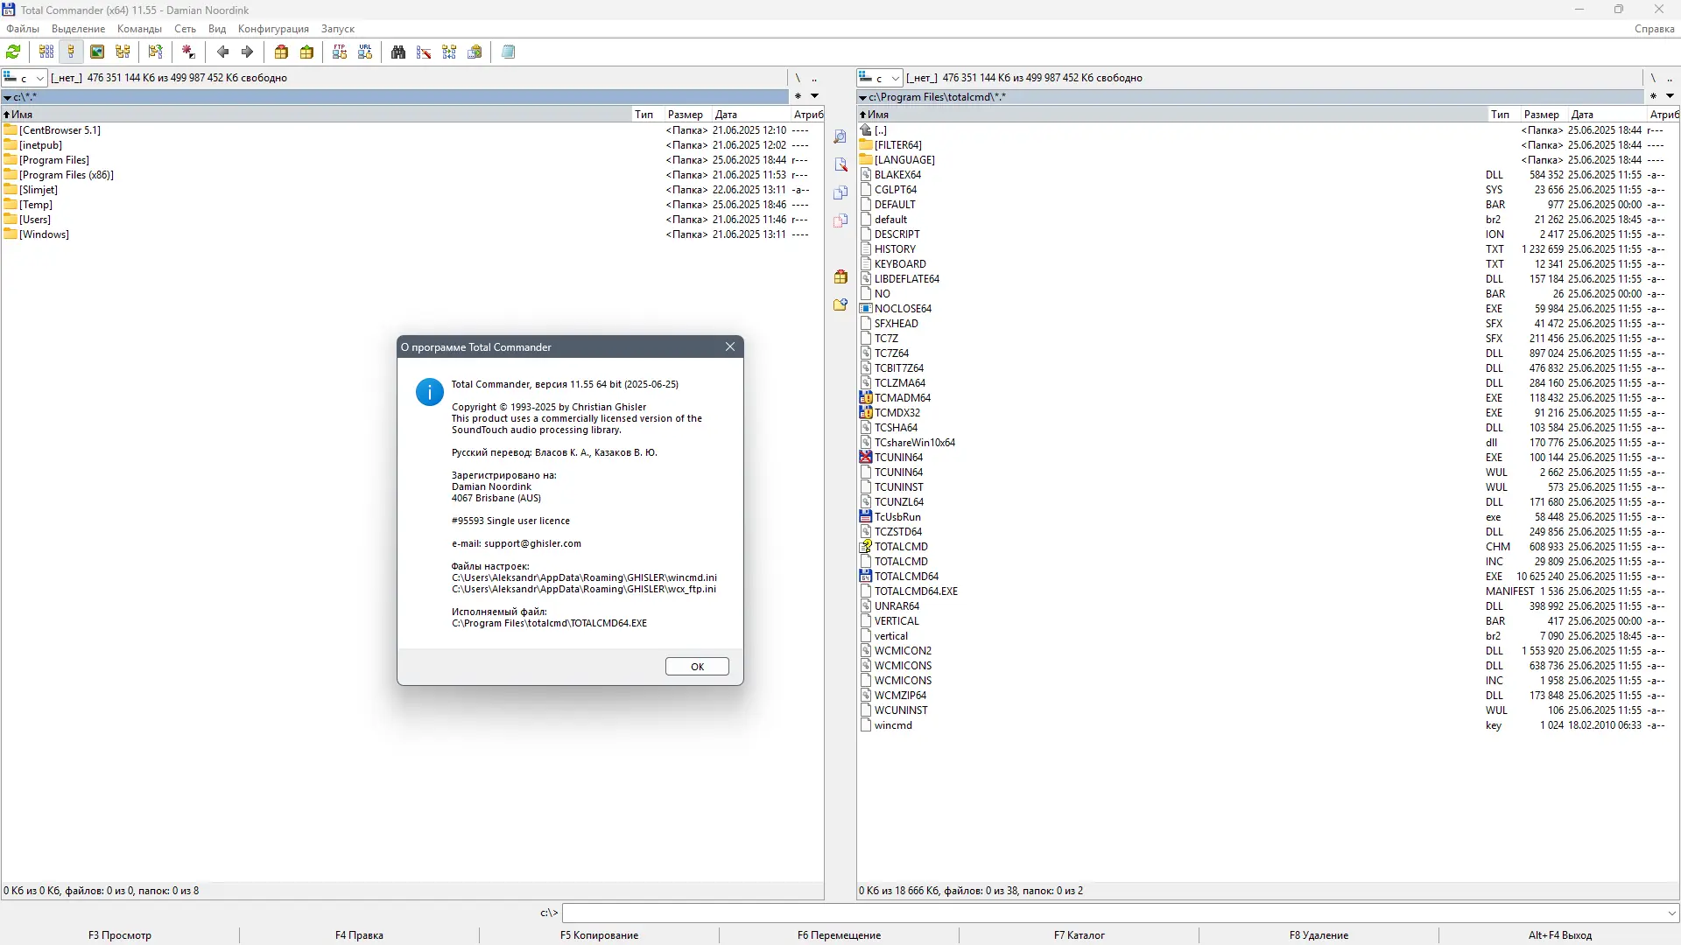The width and height of the screenshot is (1681, 945).
Task: Open right panel drive dropdown
Action: 895,78
